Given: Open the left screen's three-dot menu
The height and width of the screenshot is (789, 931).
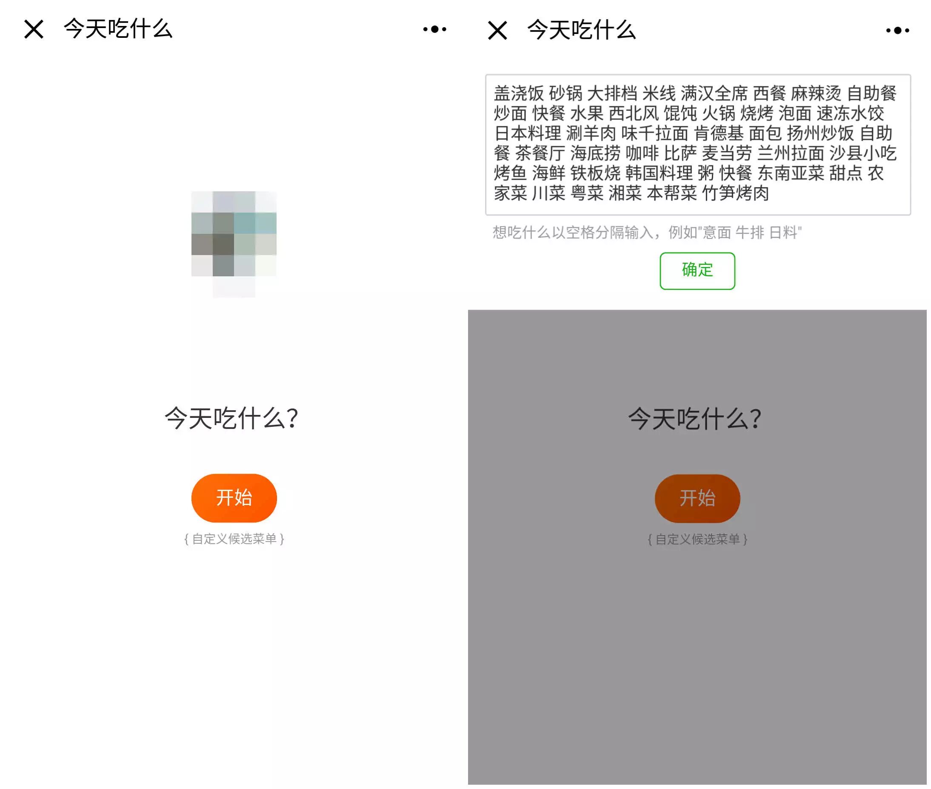Looking at the screenshot, I should 434,29.
